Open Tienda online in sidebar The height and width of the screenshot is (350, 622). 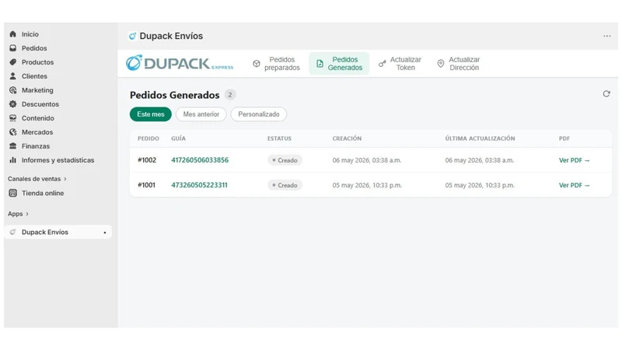[x=43, y=193]
